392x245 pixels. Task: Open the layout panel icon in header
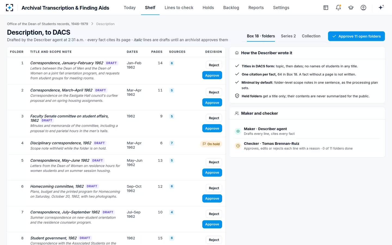coord(326,8)
